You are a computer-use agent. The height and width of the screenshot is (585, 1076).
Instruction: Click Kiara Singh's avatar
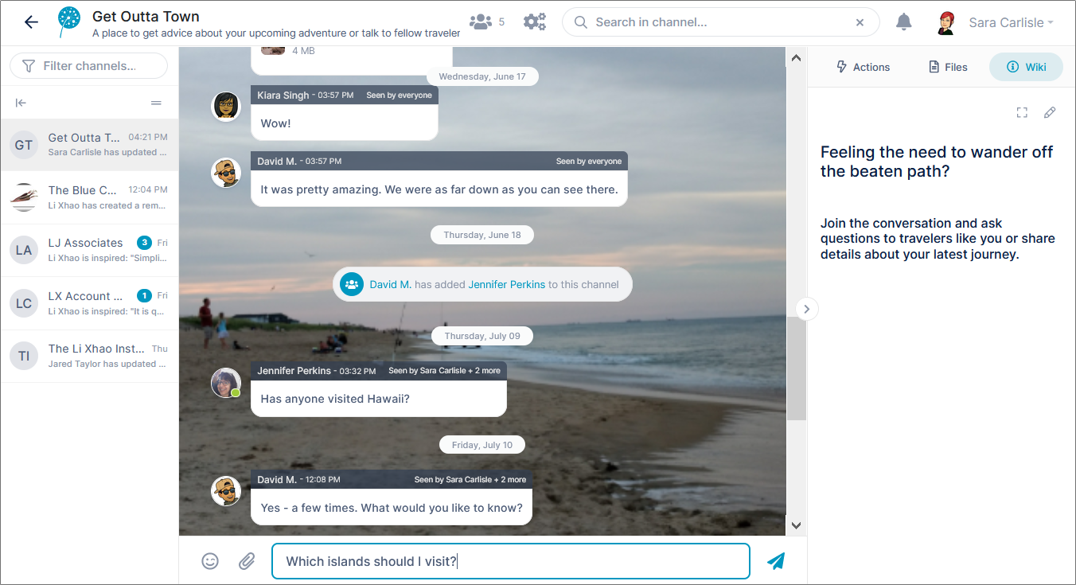[226, 106]
